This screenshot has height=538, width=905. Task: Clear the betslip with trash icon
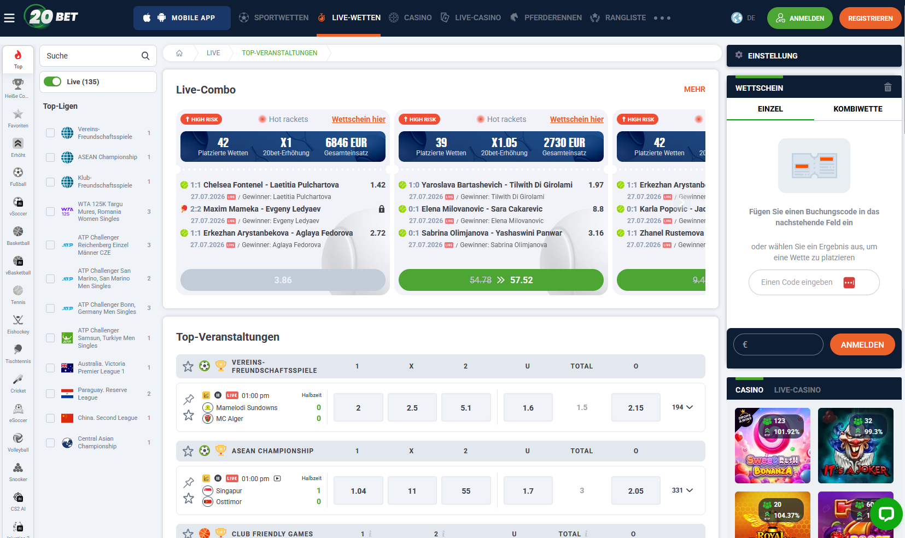point(888,87)
